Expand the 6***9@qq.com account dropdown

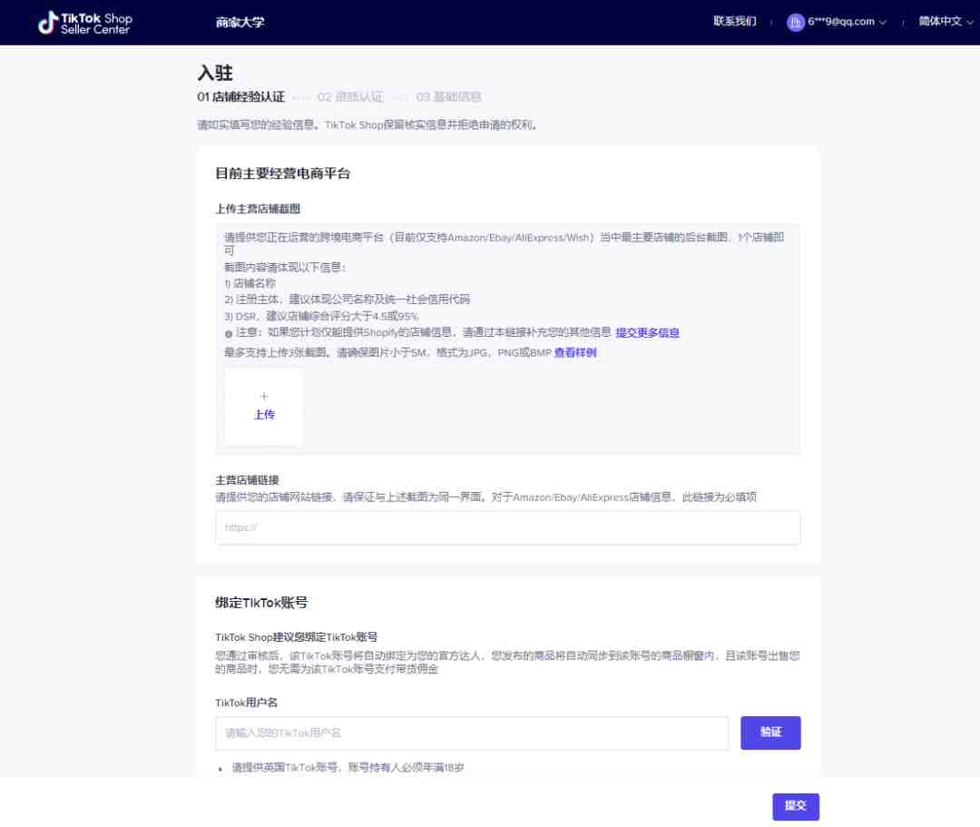coord(847,21)
